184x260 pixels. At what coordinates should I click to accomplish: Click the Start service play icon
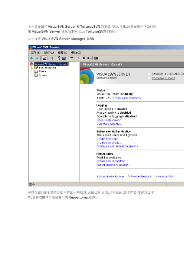coord(78,58)
